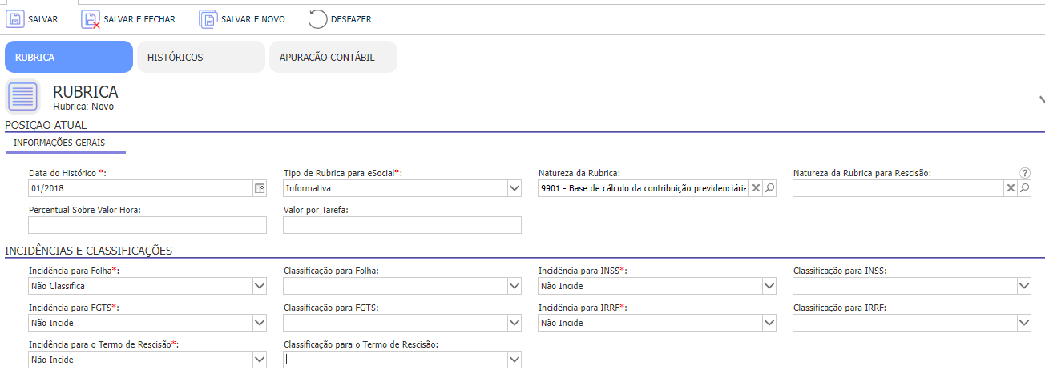
Task: Open lookup for Natureza da Rubrica para Rescisão
Action: 1024,188
